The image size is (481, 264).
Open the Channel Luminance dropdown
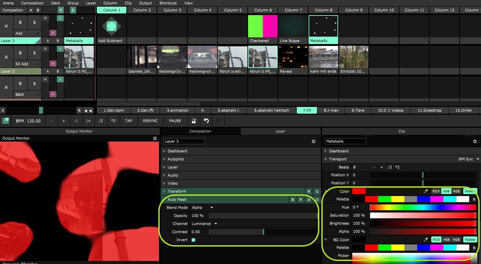click(x=204, y=224)
